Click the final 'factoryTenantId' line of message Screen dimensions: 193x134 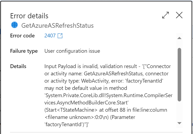tap(66, 124)
